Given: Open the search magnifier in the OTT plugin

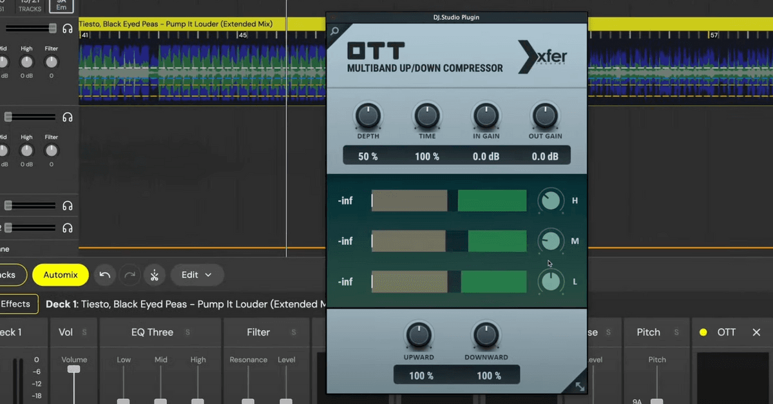Looking at the screenshot, I should pos(334,30).
